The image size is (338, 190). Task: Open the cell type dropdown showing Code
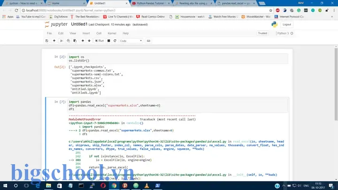131,41
